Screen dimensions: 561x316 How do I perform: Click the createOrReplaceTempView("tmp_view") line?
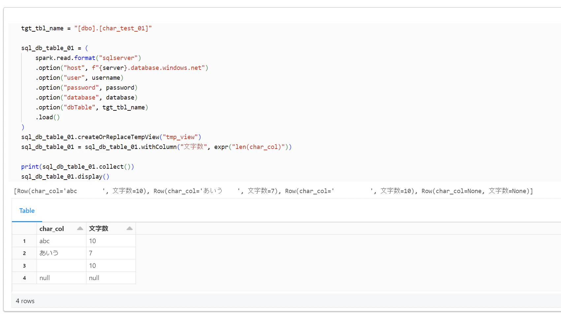(111, 137)
